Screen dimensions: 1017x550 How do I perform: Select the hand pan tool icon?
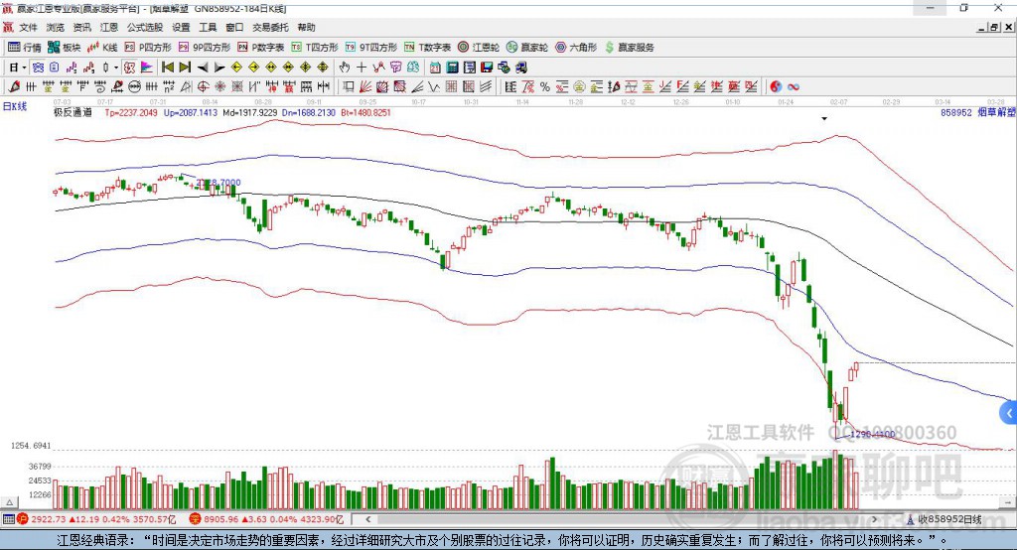(345, 68)
